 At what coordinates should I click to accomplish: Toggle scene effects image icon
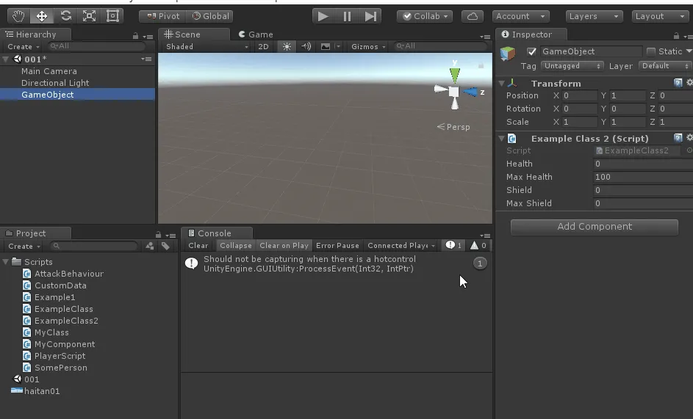[326, 46]
